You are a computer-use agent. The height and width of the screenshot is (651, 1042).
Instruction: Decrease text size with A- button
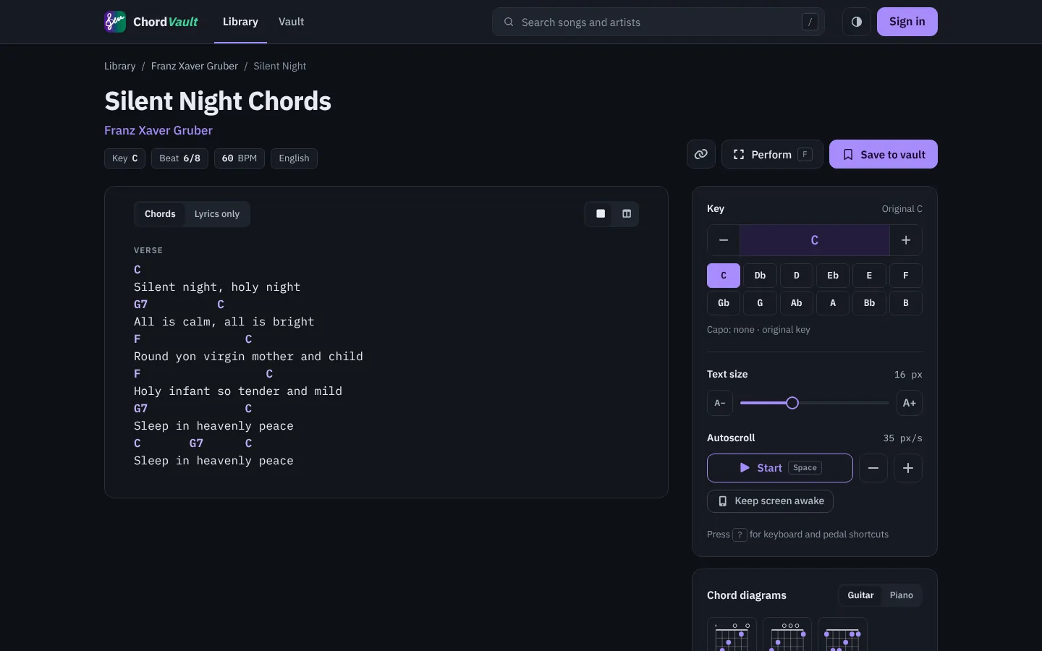point(720,403)
